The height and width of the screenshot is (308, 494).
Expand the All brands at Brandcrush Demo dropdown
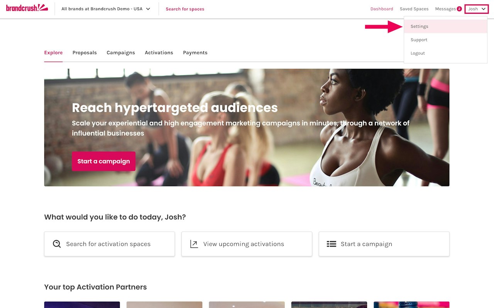[x=106, y=9]
